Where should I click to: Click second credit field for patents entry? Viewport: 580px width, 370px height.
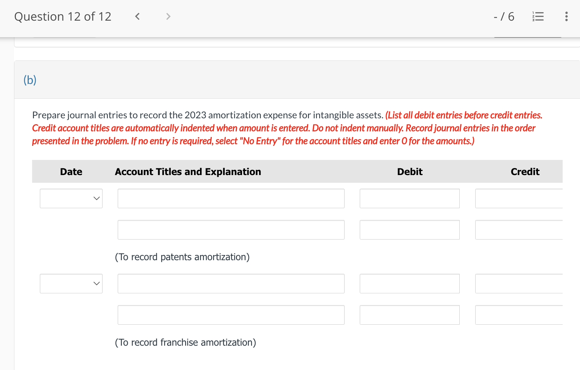519,230
